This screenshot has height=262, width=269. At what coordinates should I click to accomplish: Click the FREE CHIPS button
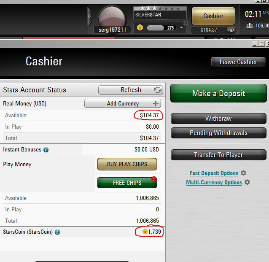(x=127, y=183)
